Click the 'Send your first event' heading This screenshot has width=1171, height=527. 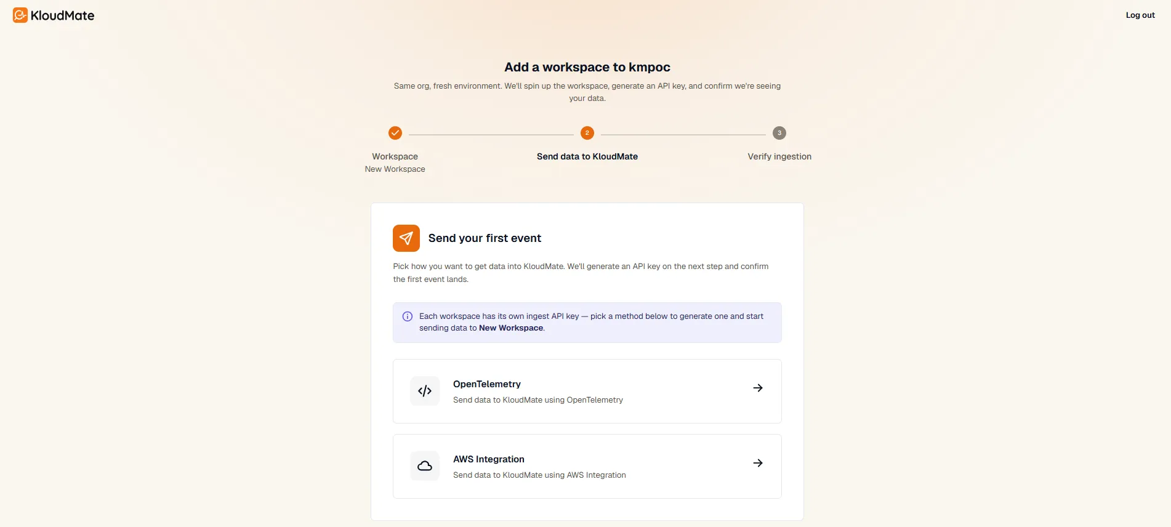pos(485,238)
